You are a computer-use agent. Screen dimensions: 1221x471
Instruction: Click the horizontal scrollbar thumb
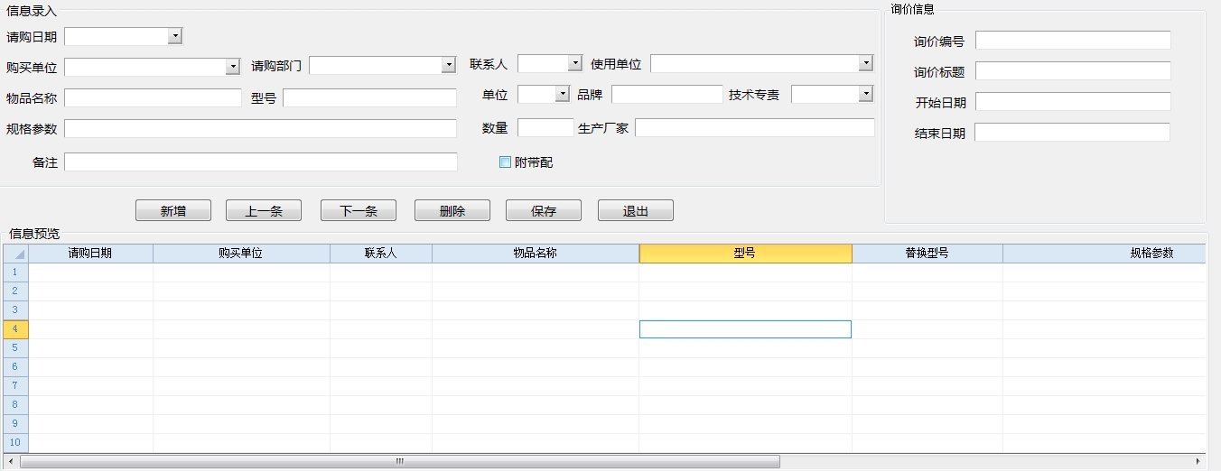(x=400, y=461)
